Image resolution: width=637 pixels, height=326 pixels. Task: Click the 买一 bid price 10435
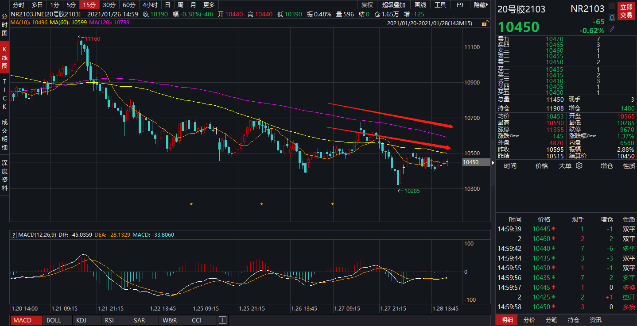554,69
